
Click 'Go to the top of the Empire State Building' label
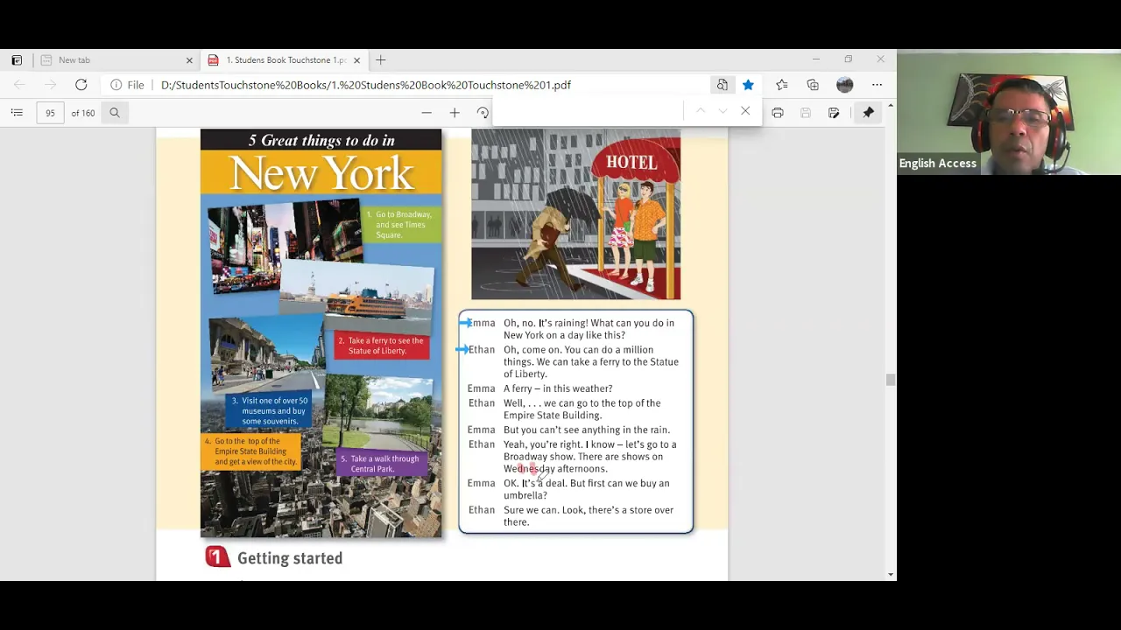point(251,451)
